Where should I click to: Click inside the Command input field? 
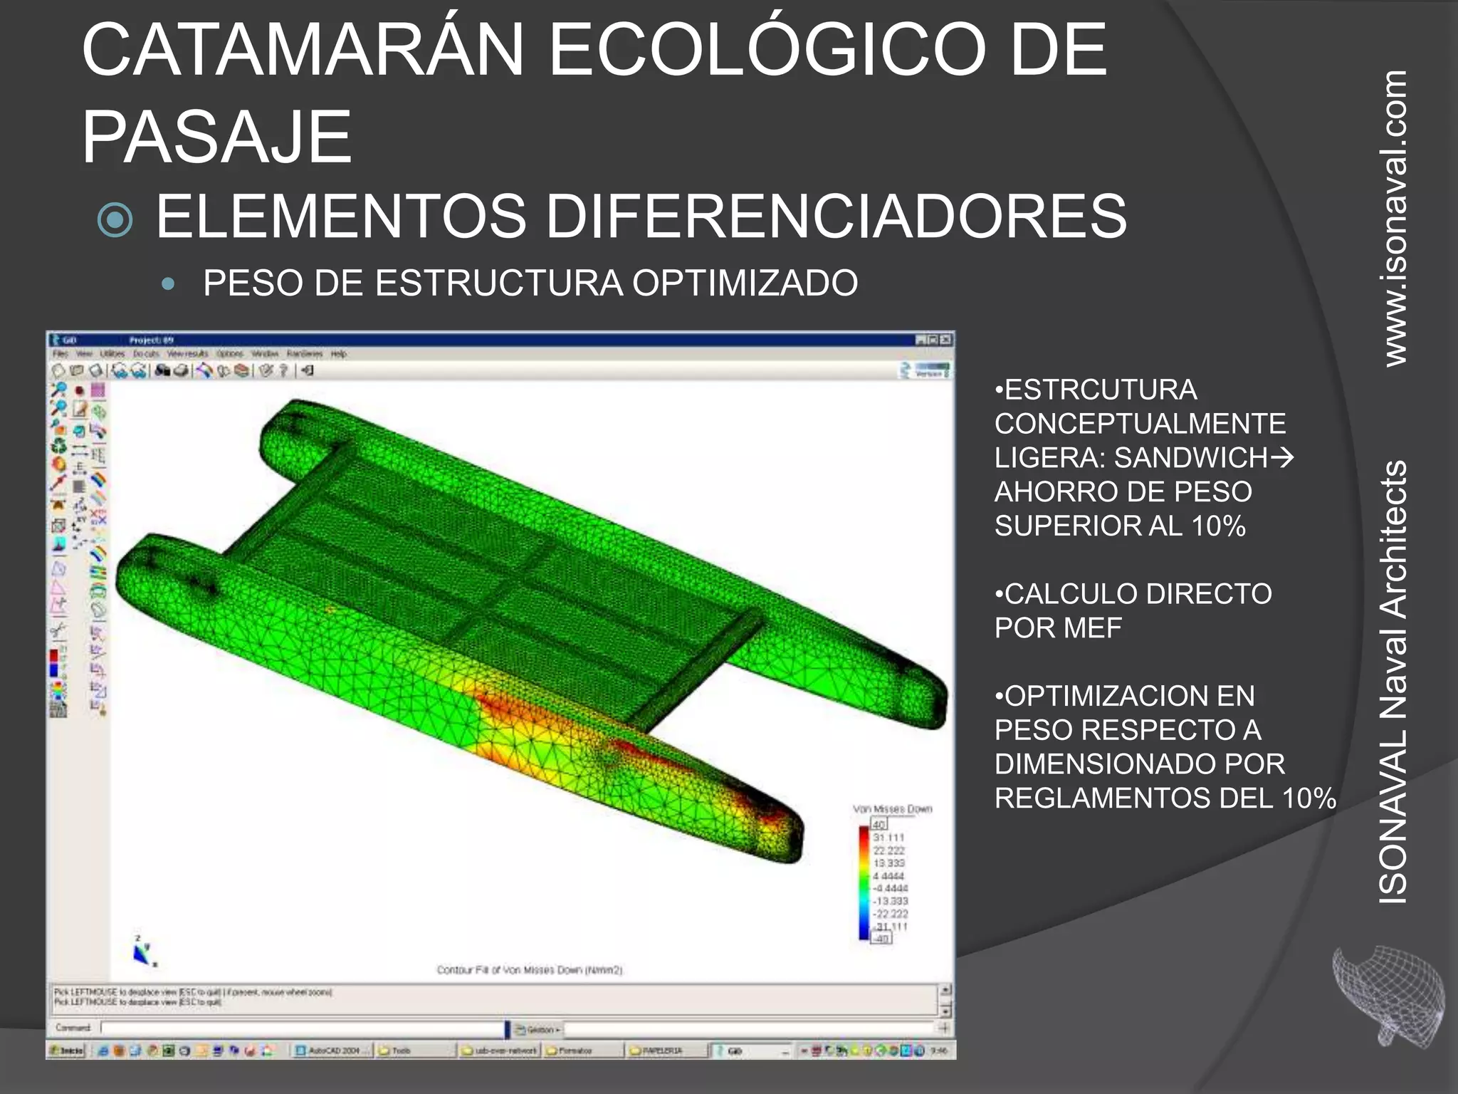click(302, 1028)
